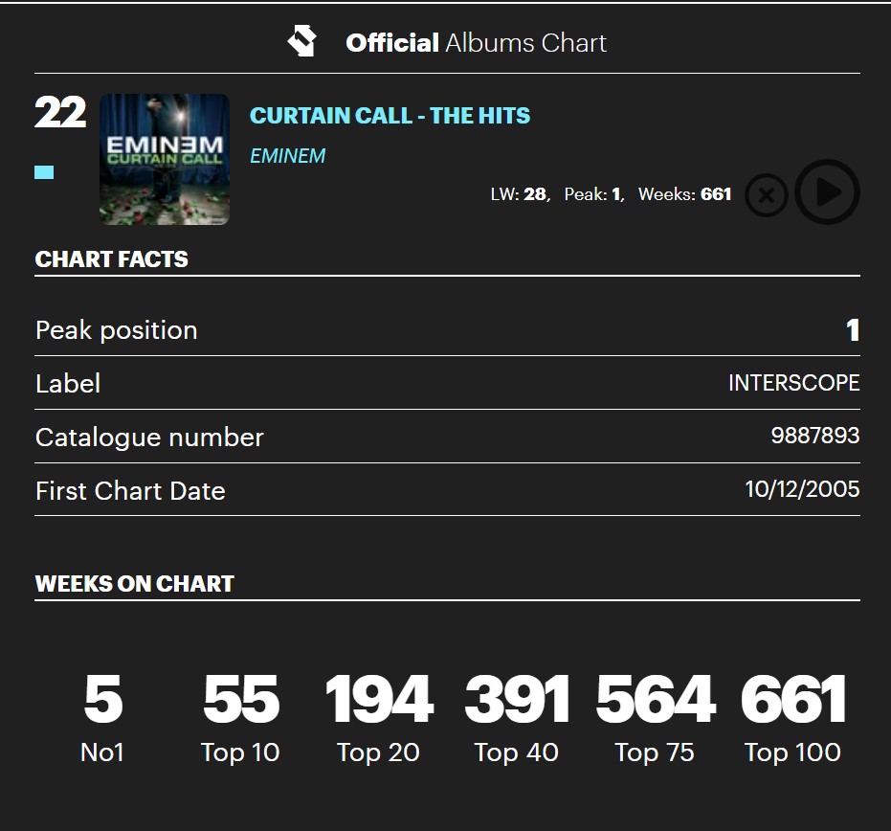Screen dimensions: 891x831
Task: Open the Curtain Call - The Hits link
Action: (x=390, y=116)
